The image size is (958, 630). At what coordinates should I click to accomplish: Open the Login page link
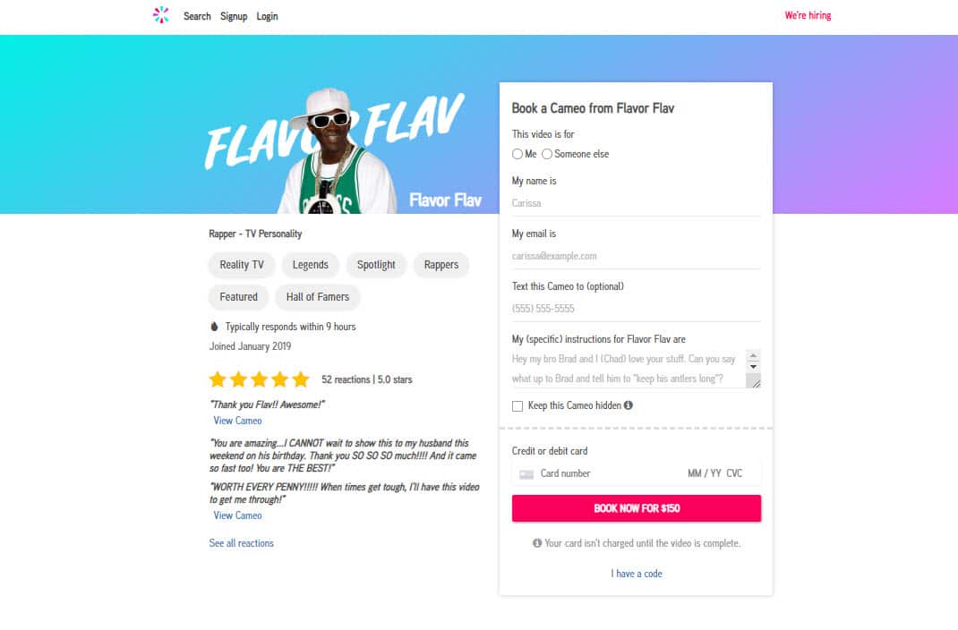coord(267,16)
